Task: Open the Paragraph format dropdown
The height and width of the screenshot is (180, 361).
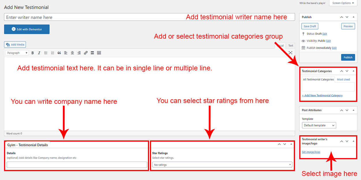Action: click(x=17, y=53)
